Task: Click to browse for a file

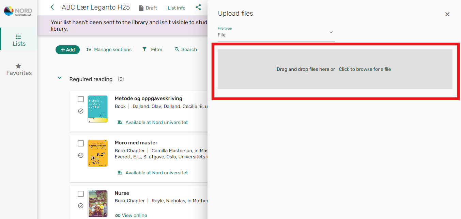Action: 365,69
